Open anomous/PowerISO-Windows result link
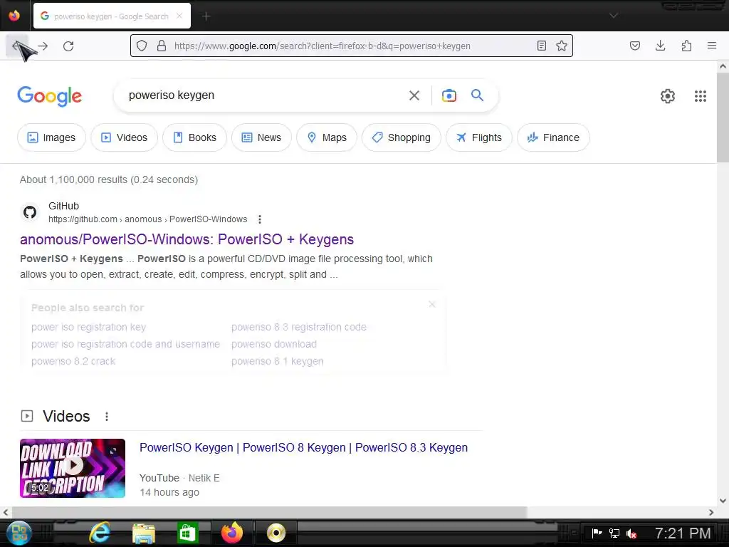 click(x=187, y=239)
